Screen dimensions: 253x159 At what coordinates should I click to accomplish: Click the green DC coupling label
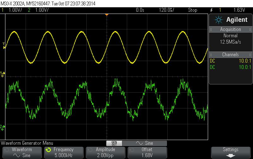coord(212,67)
